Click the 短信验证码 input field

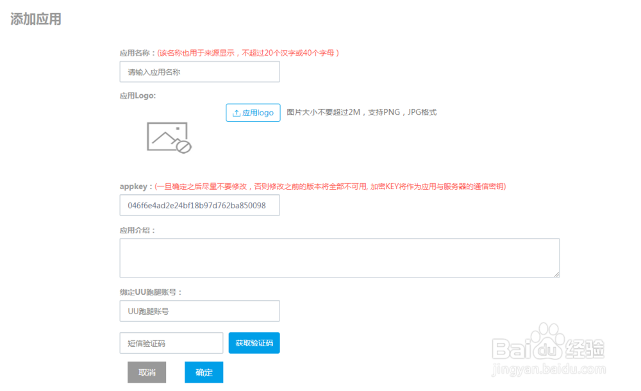(x=171, y=343)
